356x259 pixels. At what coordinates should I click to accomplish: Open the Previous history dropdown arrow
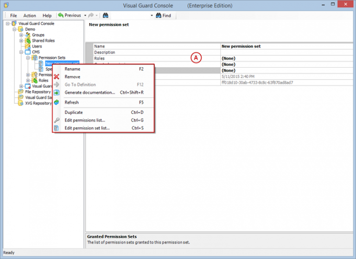coord(85,15)
